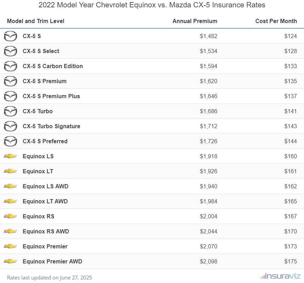Click the Annual Premium column header

(195, 21)
